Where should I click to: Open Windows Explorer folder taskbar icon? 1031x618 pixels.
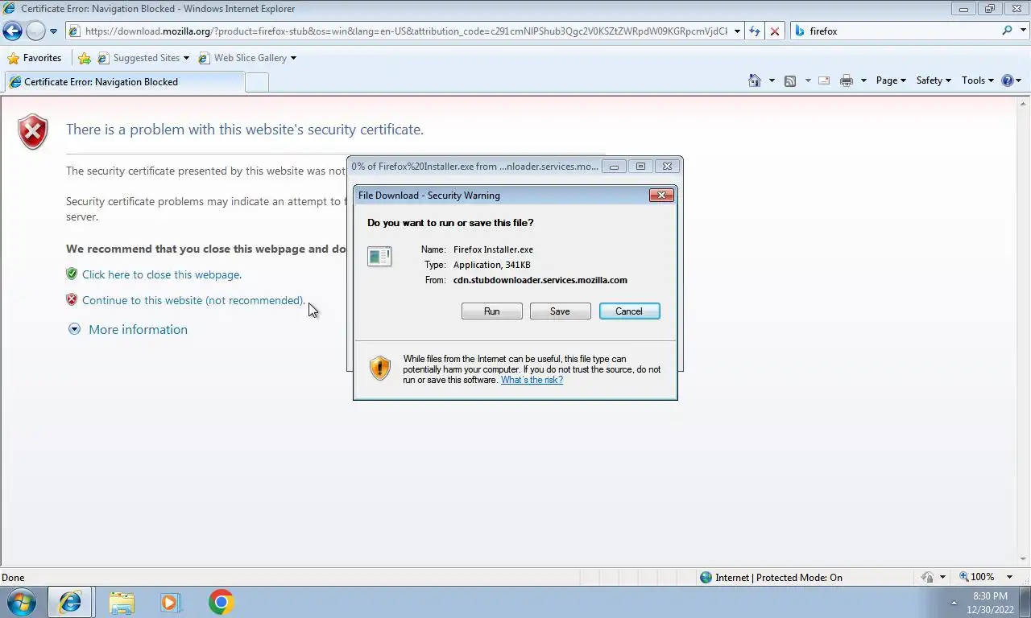[x=122, y=602]
